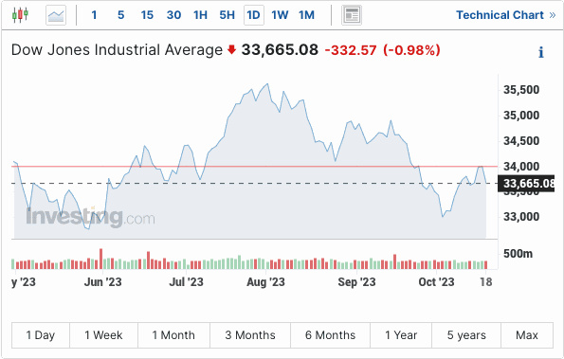The height and width of the screenshot is (359, 564).
Task: Click the Oct '23 date label
Action: [x=436, y=282]
